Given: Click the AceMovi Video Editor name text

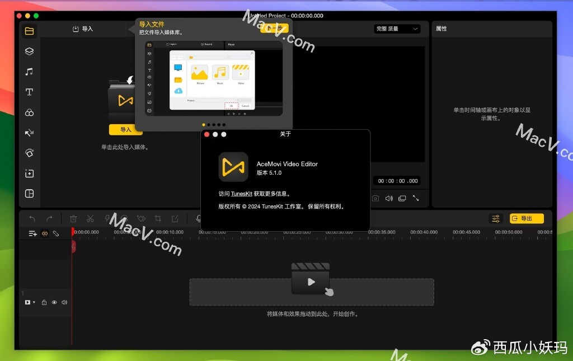Looking at the screenshot, I should click(287, 164).
